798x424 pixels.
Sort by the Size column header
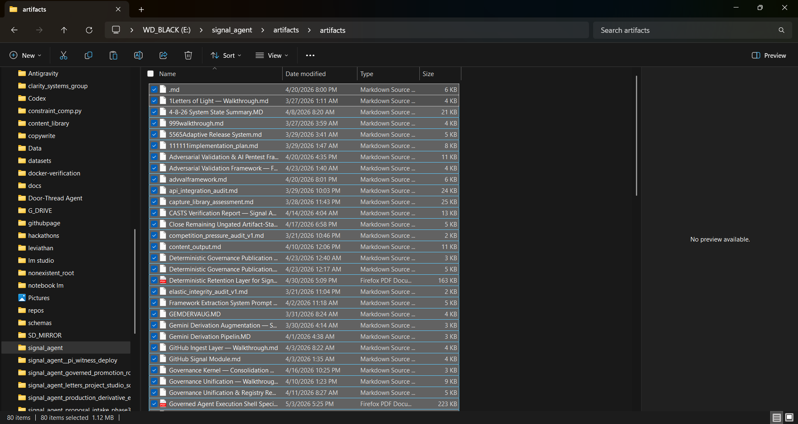tap(440, 74)
